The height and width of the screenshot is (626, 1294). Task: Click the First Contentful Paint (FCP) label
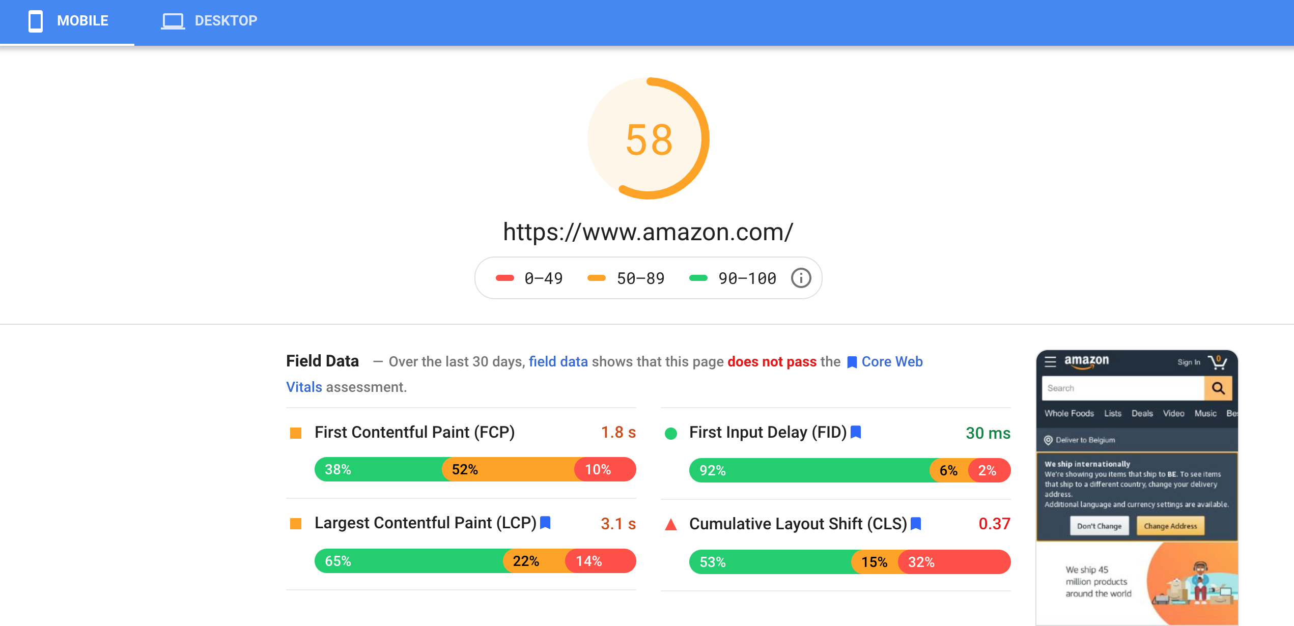click(x=414, y=432)
